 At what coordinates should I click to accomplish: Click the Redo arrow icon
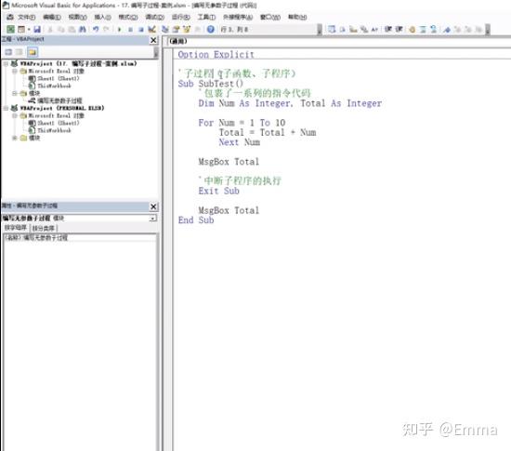pos(106,30)
